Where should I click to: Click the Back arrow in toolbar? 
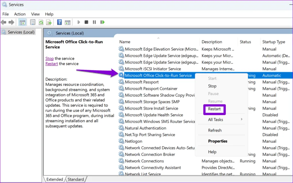[4, 22]
